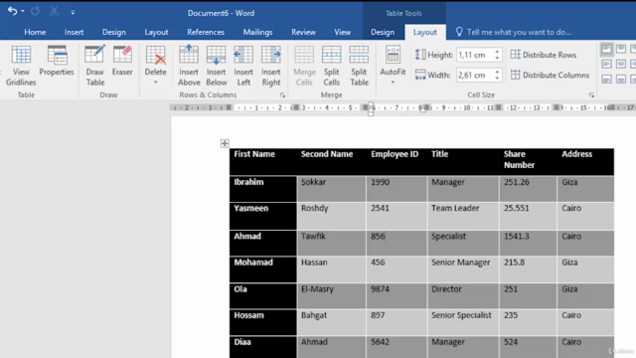Click the Senior Specialist title cell
636x358 pixels.
(463, 322)
